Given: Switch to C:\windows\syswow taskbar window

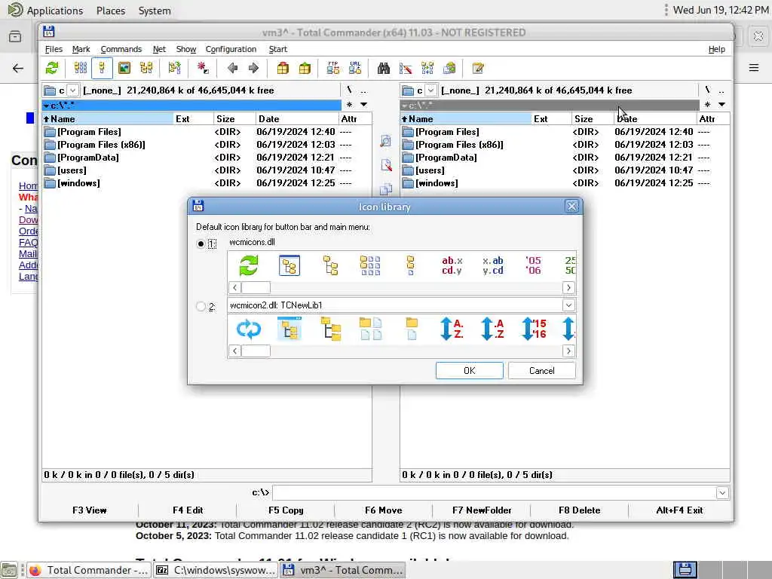Looking at the screenshot, I should (x=216, y=570).
